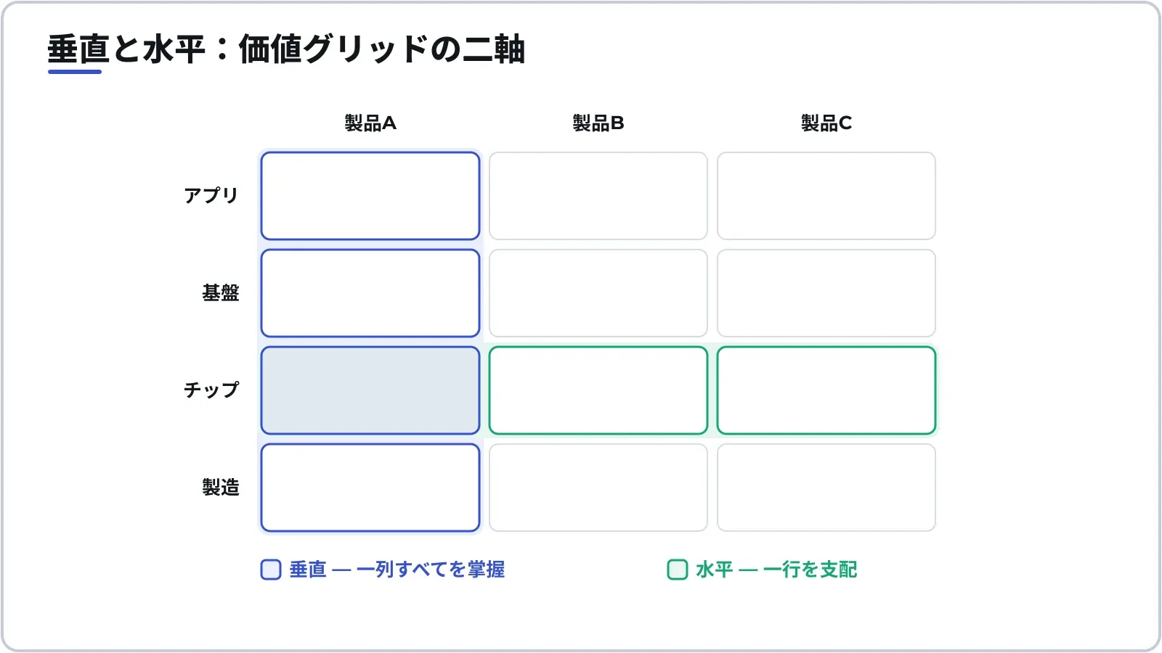
Task: Click the 製品B and アプリ cell
Action: click(598, 196)
